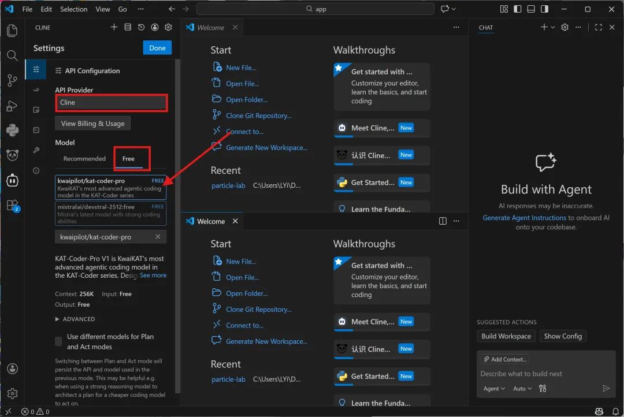Open the Cline robot view in activity bar

[x=12, y=180]
